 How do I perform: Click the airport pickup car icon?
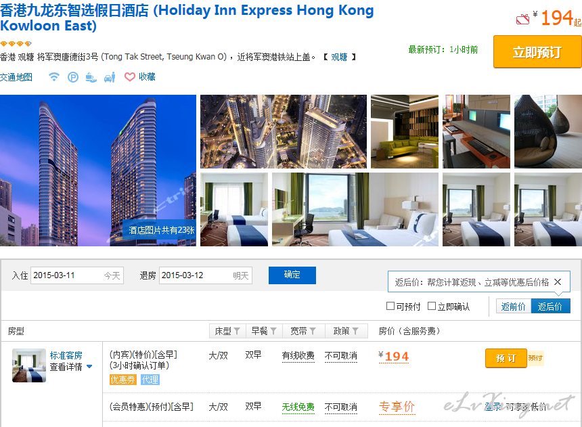110,77
